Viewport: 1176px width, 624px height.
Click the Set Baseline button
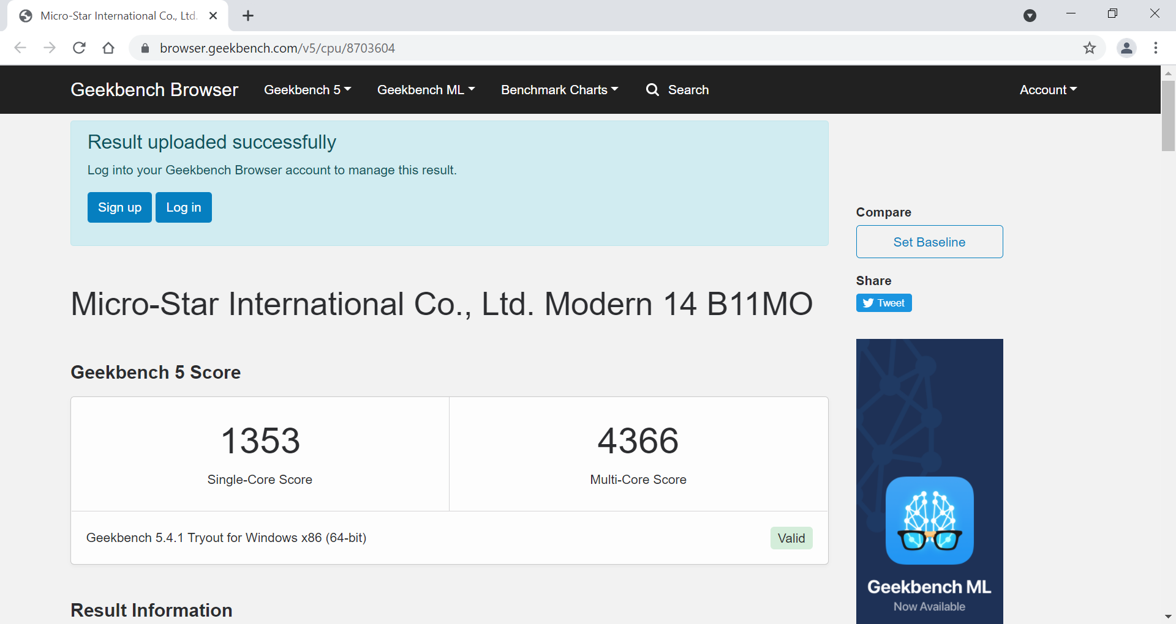pyautogui.click(x=929, y=242)
